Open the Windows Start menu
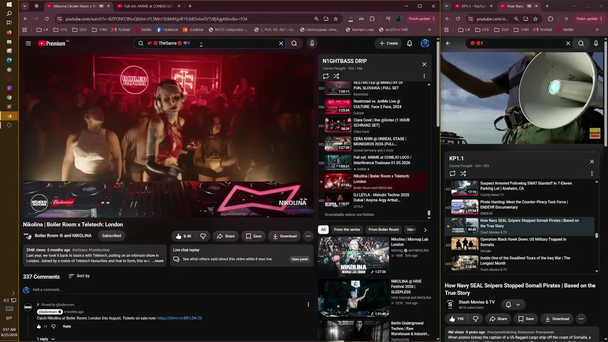This screenshot has height=342, width=608. pyautogui.click(x=9, y=4)
